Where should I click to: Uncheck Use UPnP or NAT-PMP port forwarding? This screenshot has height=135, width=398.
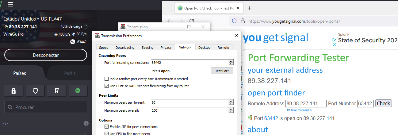click(107, 86)
